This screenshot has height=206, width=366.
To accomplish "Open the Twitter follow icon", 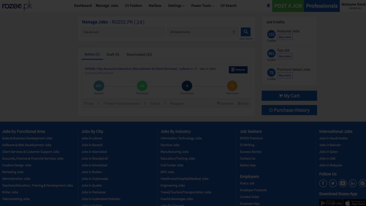I will pos(333,183).
